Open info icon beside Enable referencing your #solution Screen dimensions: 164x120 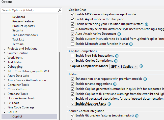pos(147,24)
